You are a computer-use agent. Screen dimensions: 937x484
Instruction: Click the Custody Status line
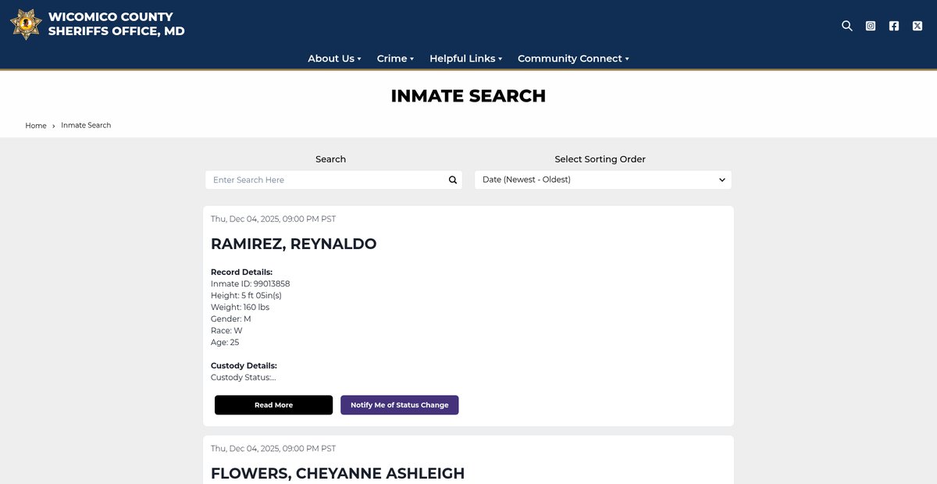[244, 378]
